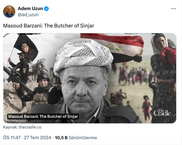Viewport: 182px width, 145px height.
Task: Open the three-dot more options menu
Action: point(173,9)
